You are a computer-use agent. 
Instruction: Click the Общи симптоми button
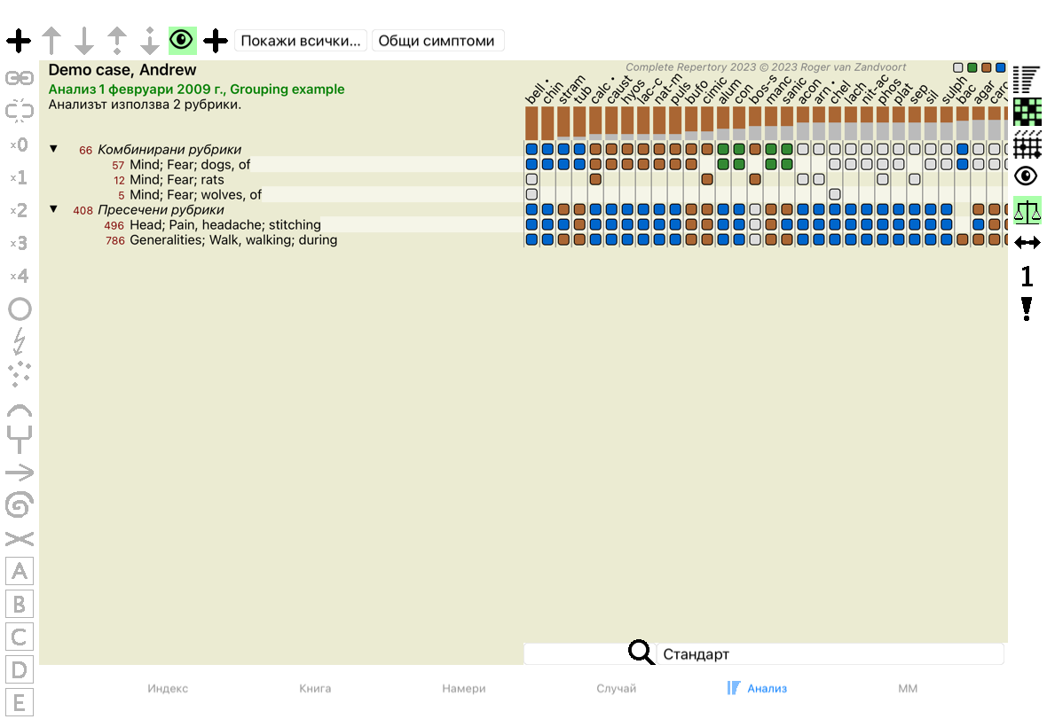pyautogui.click(x=437, y=41)
